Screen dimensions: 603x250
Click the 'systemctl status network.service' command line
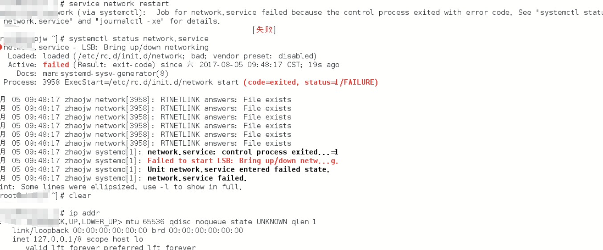tap(139, 39)
